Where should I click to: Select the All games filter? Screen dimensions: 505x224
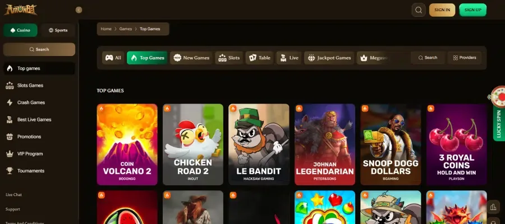(113, 58)
